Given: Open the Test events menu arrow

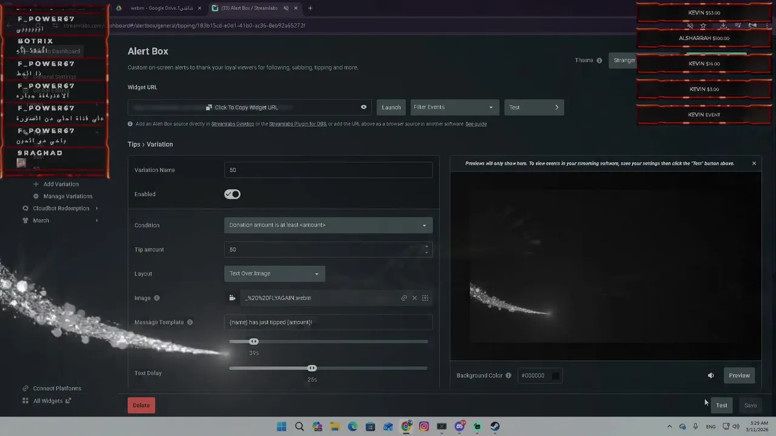Looking at the screenshot, I should pyautogui.click(x=557, y=107).
